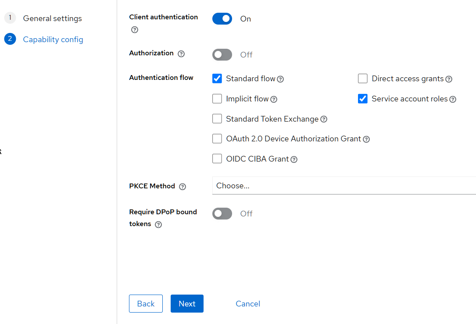
Task: Enable Require DPoP bound tokens switch
Action: (x=222, y=214)
